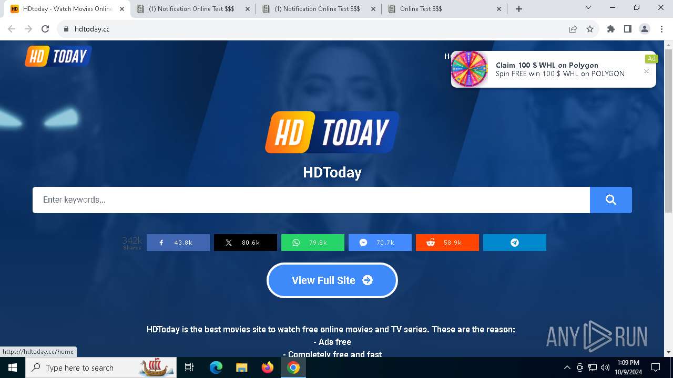The height and width of the screenshot is (378, 673).
Task: Click the spin wheel ad image
Action: pos(470,69)
